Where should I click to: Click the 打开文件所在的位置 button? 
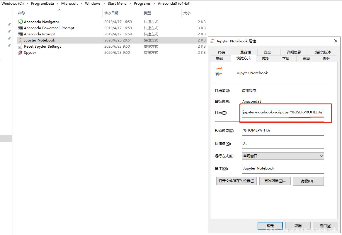pos(236,181)
